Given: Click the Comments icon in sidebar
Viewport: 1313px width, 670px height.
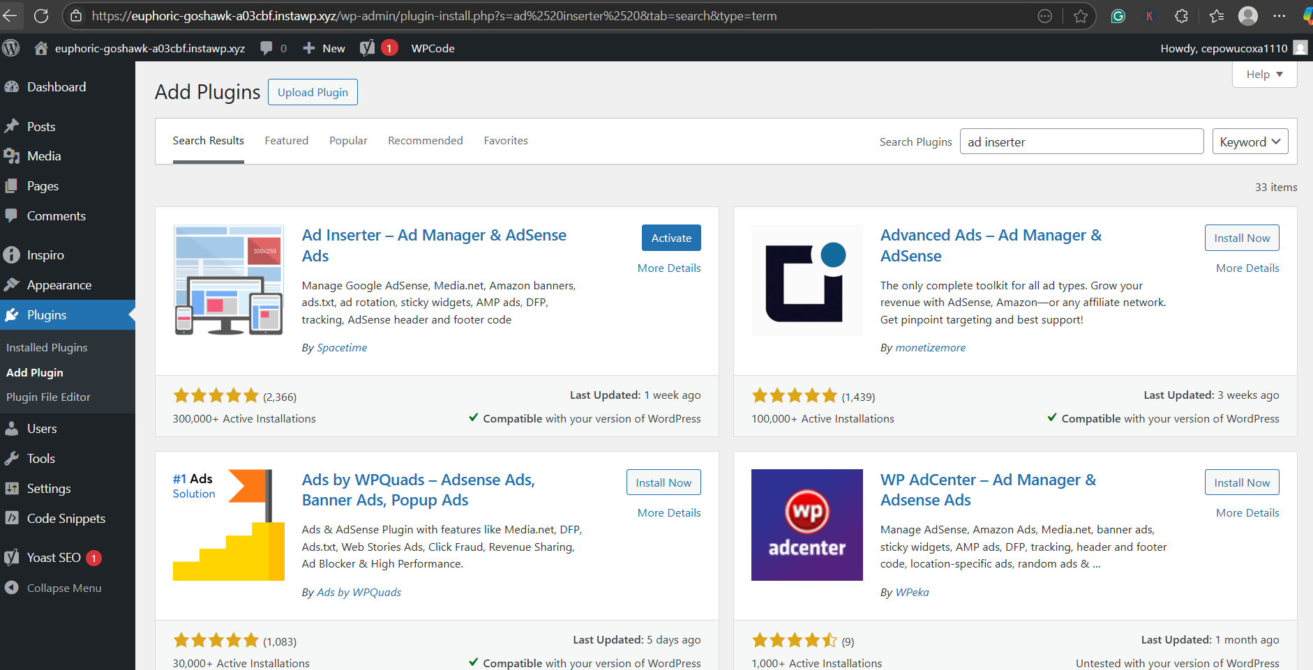Looking at the screenshot, I should click(12, 216).
